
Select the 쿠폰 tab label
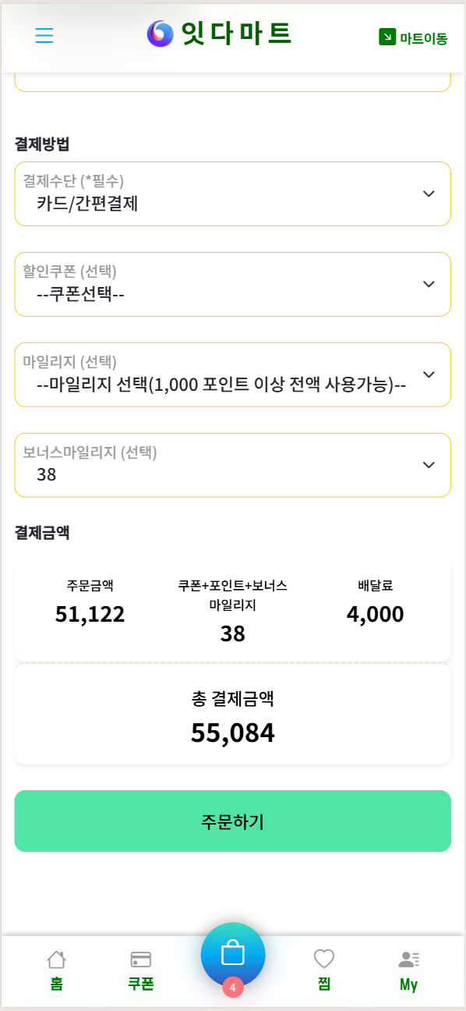[141, 984]
